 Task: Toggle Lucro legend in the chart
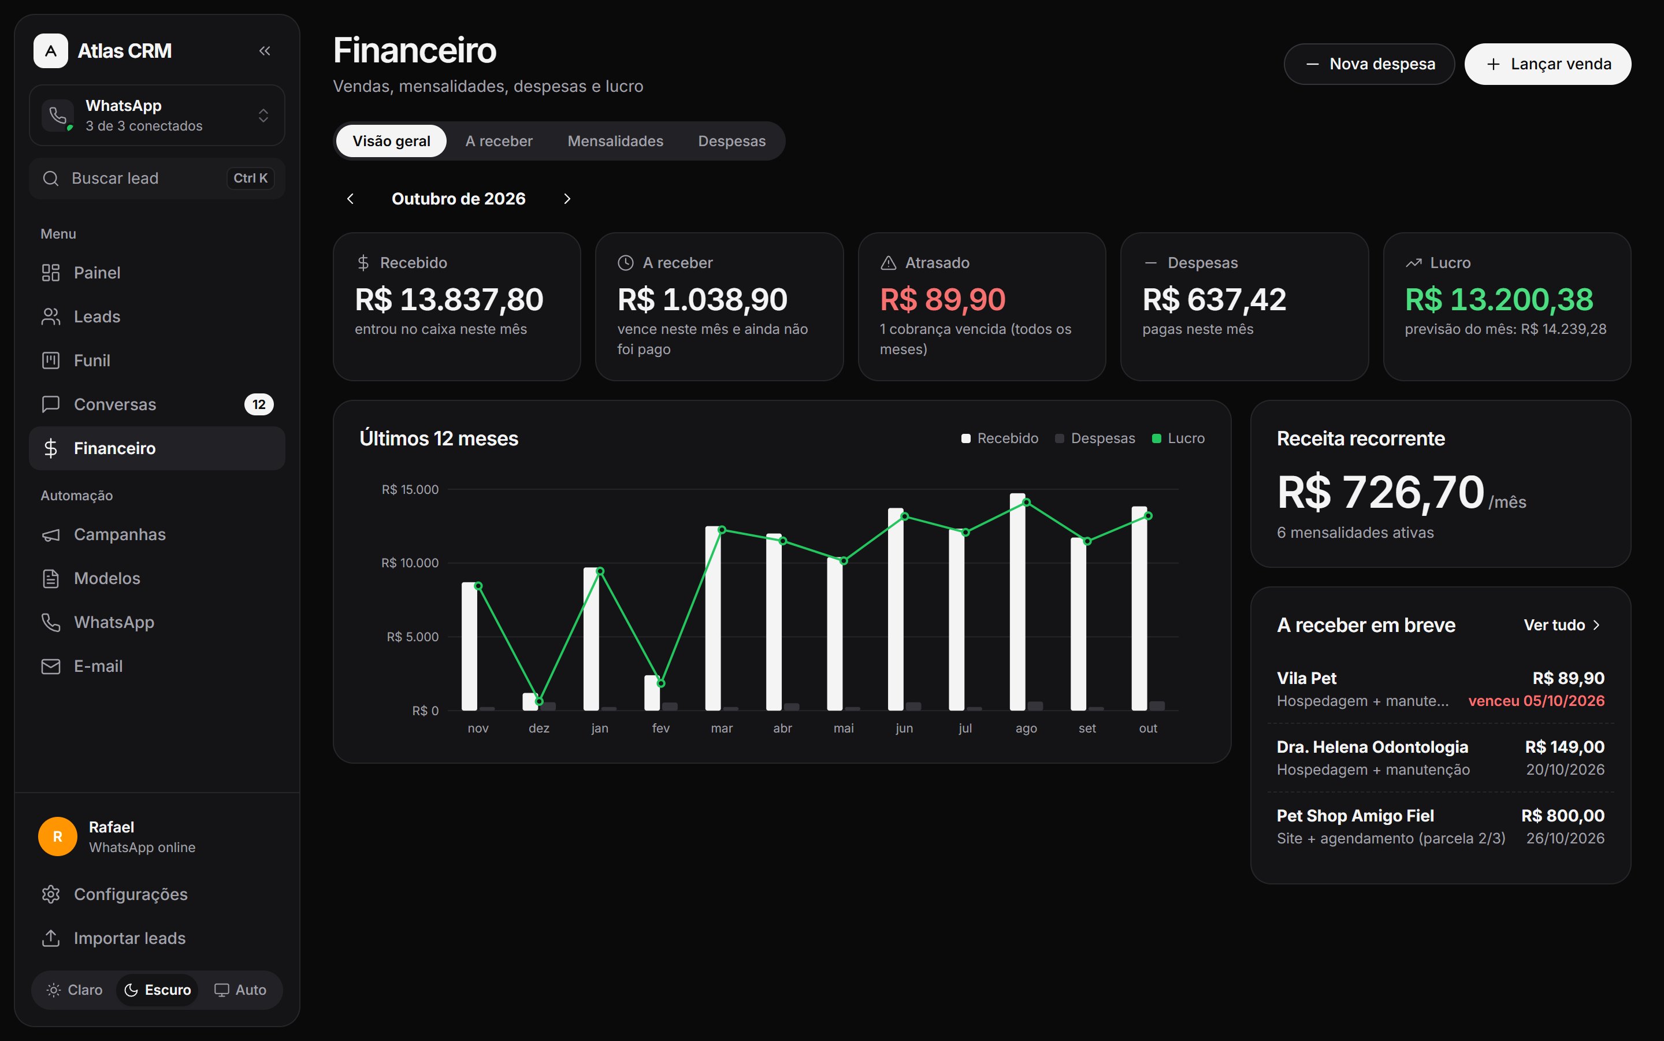[x=1178, y=438]
